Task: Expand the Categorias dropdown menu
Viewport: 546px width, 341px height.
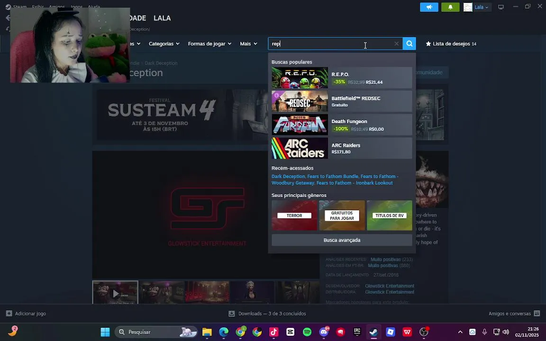Action: point(164,44)
